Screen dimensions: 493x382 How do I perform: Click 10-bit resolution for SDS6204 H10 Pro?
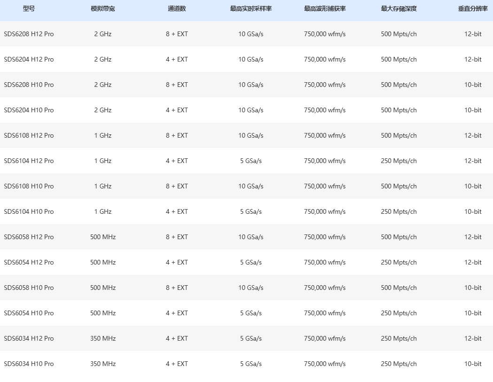(473, 110)
